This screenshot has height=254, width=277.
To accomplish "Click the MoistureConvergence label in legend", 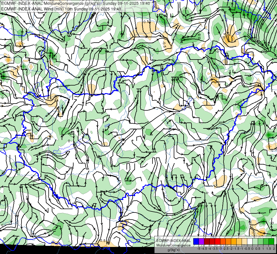I will click(x=173, y=245).
